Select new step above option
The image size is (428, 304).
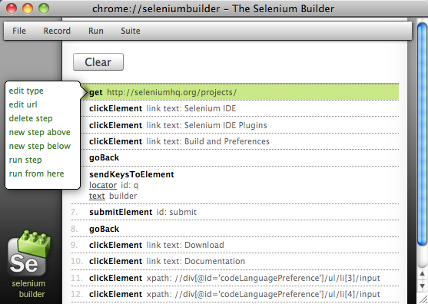pos(40,132)
